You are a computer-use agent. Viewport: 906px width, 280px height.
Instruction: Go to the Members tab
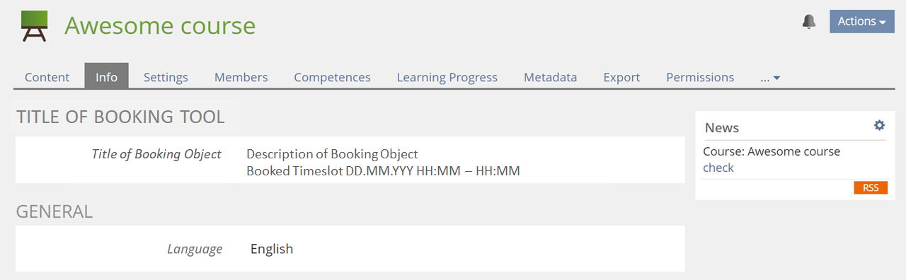(x=241, y=77)
